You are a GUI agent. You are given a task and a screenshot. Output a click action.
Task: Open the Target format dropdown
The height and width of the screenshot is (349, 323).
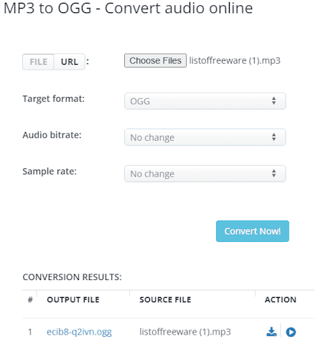[205, 101]
